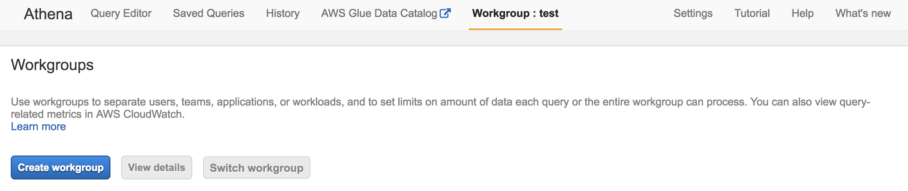The image size is (908, 191).
Task: Follow the Learn more link
Action: [x=38, y=127]
